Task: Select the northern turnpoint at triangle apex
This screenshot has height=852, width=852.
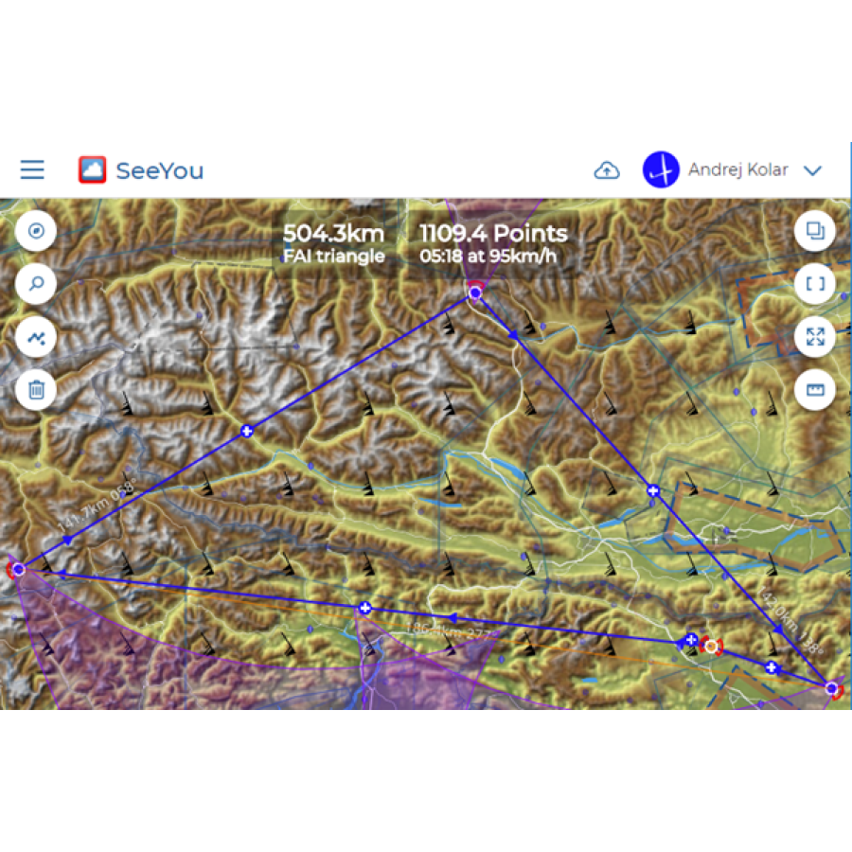Action: point(475,293)
